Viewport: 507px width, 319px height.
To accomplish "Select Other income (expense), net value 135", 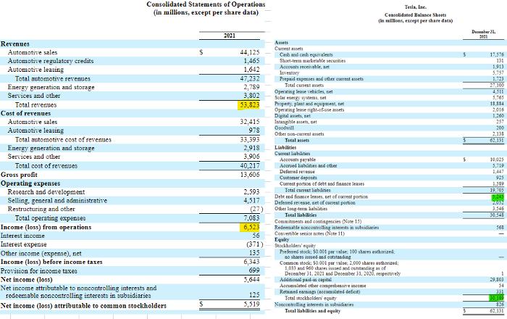I will point(254,253).
